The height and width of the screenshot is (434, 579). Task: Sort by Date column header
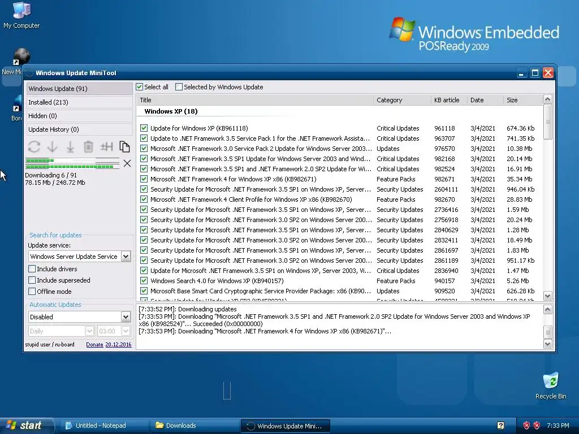(x=485, y=100)
